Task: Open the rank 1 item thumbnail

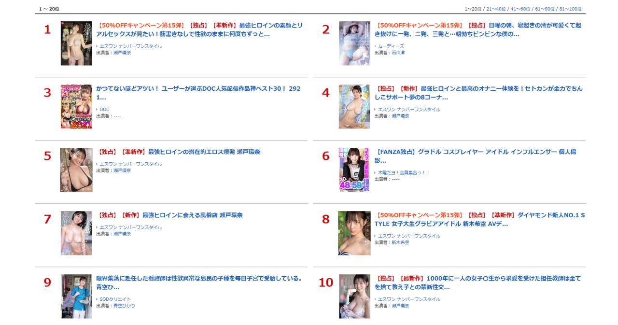Action: click(76, 43)
